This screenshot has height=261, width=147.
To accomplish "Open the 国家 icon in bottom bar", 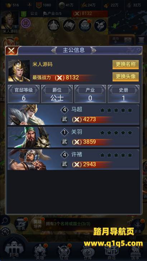I will [x=135, y=251].
